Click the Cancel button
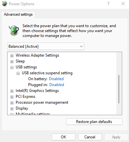 (90, 137)
